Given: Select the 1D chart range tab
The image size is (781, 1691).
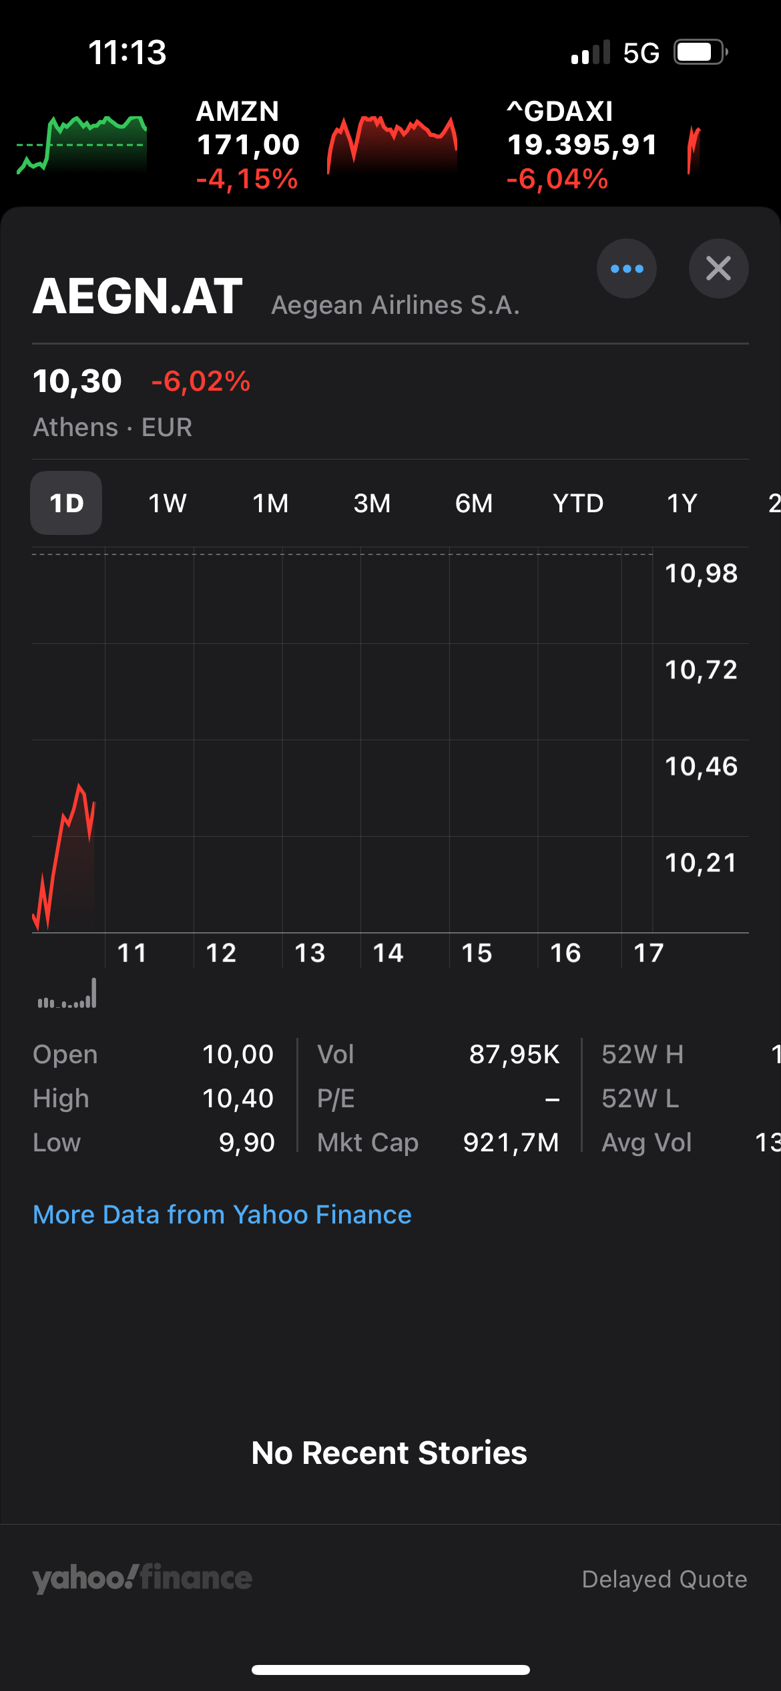Looking at the screenshot, I should pyautogui.click(x=66, y=503).
